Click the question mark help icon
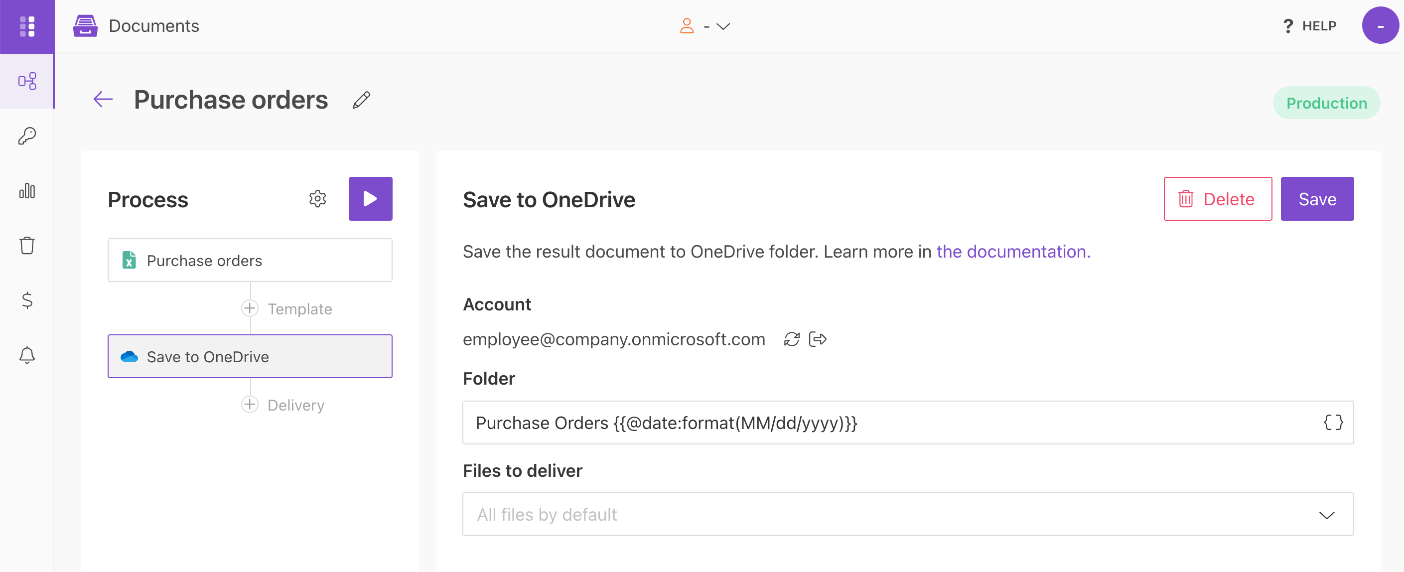This screenshot has height=572, width=1404. coord(1288,26)
